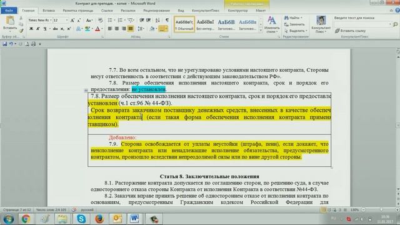The width and height of the screenshot is (400, 225).
Task: Open the Change Case (Aa) dropdown
Action: tap(89, 20)
